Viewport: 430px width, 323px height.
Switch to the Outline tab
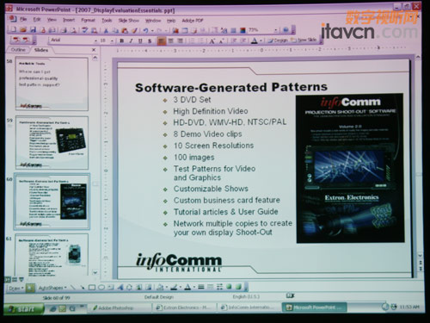18,50
